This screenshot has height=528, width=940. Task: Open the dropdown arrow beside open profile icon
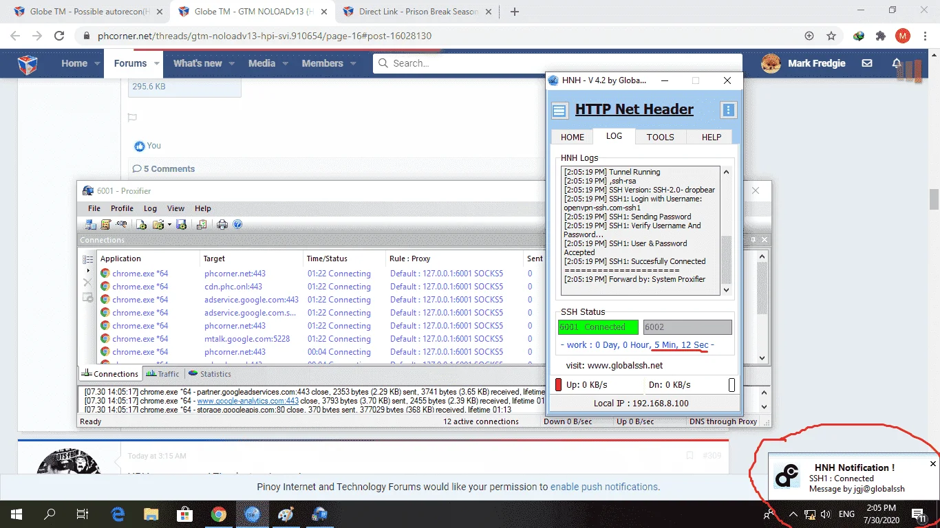(169, 225)
